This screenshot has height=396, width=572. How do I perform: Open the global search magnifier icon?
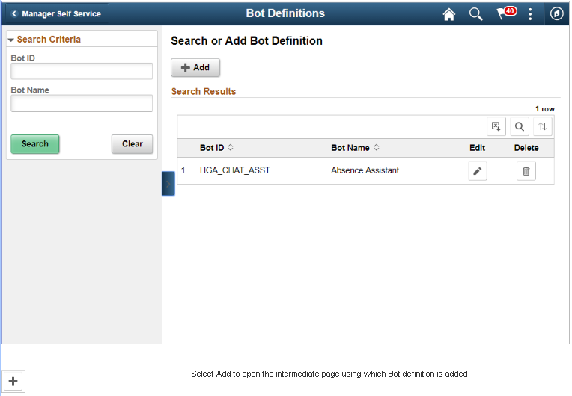475,14
